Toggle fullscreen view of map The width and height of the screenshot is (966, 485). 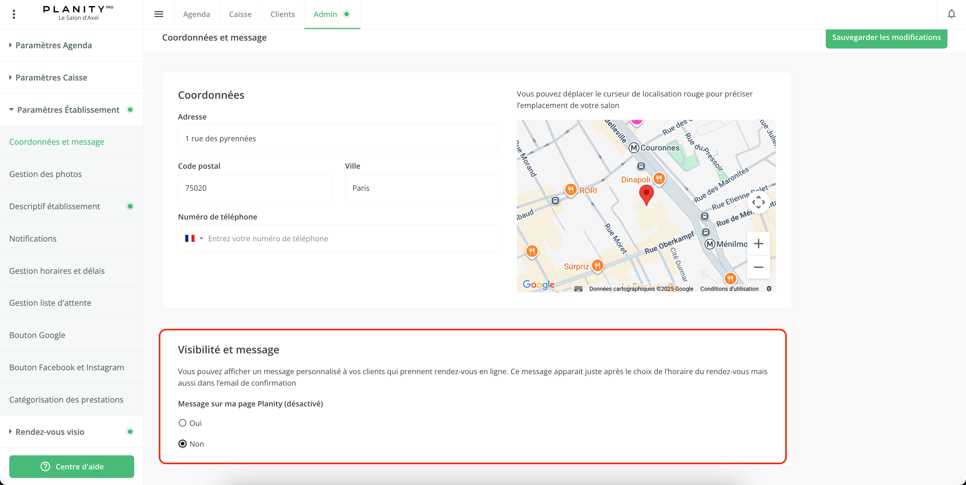point(758,202)
